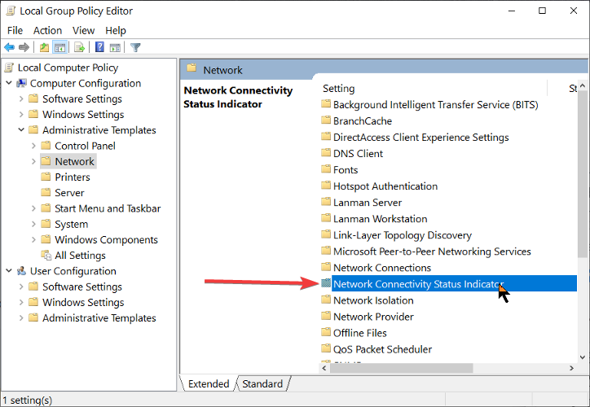
Task: Click the horizontal scrollbar left arrow
Action: (324, 368)
